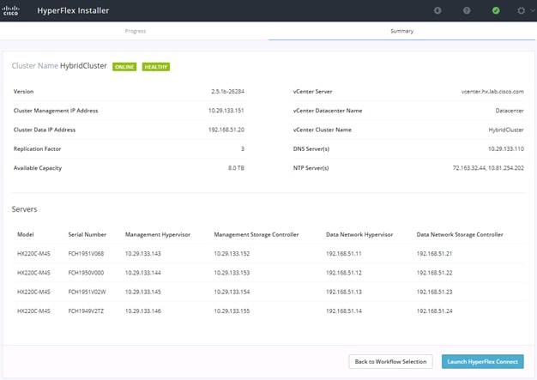Select DNS server 10.29.133.110

[x=506, y=149]
